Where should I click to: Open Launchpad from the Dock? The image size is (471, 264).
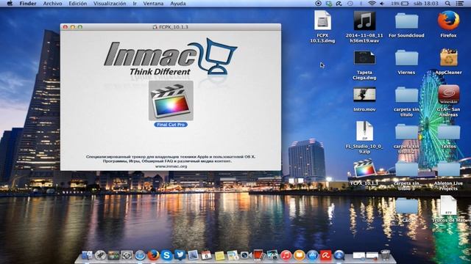point(100,255)
